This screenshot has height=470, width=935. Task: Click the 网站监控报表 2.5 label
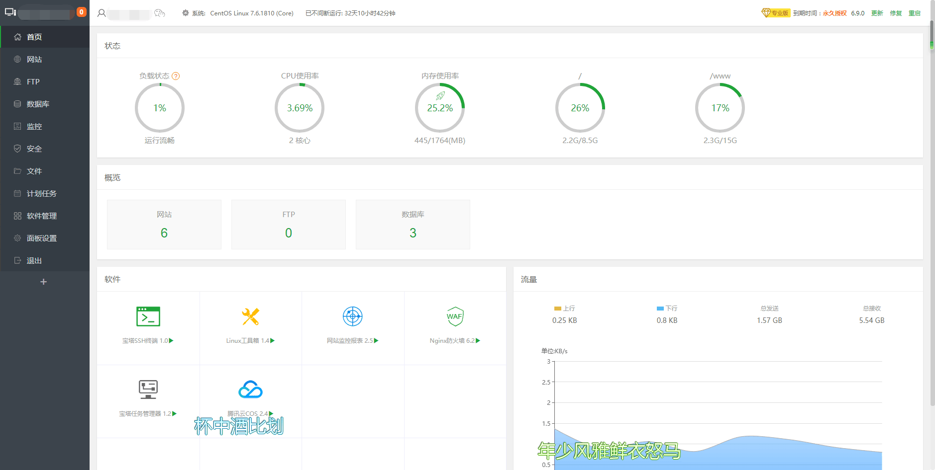(353, 341)
